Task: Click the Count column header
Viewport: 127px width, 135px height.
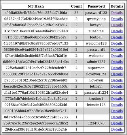Action: (x=76, y=6)
